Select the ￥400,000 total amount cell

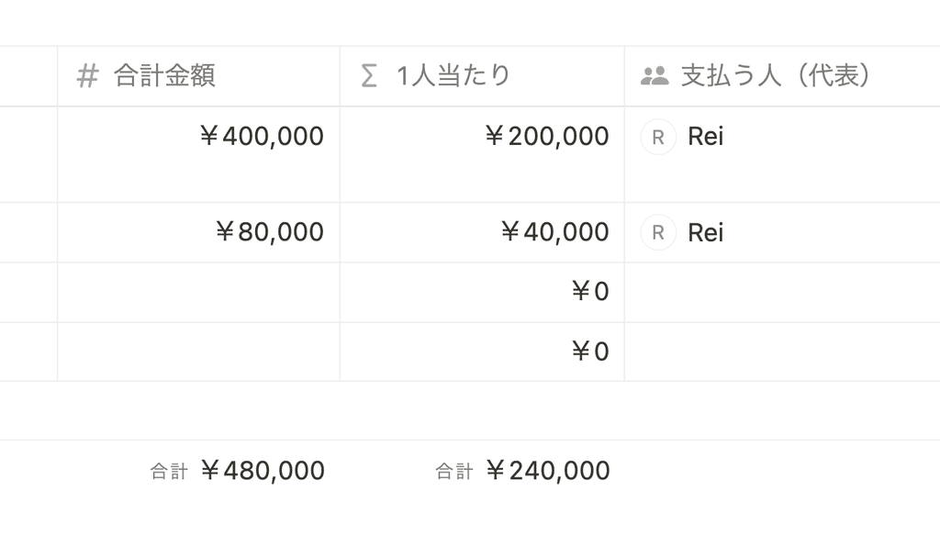click(198, 154)
